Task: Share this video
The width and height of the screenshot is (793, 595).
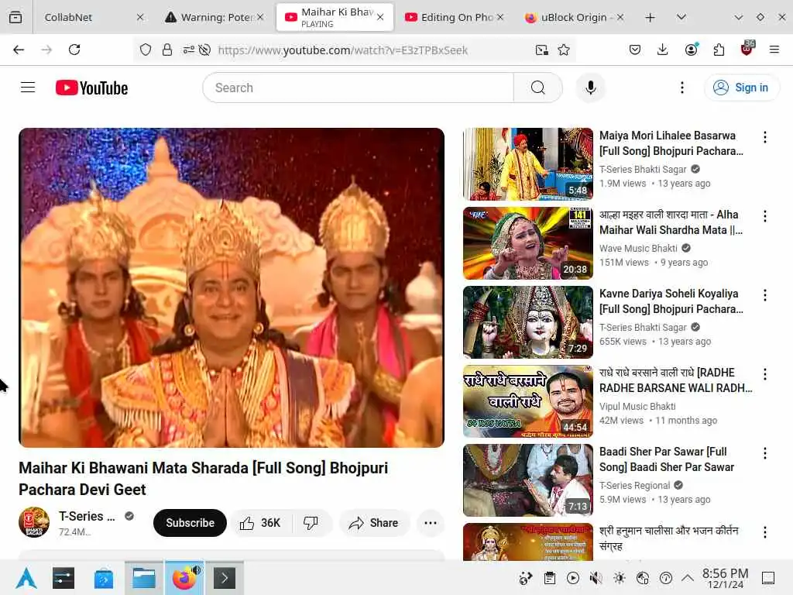Action: [x=374, y=523]
